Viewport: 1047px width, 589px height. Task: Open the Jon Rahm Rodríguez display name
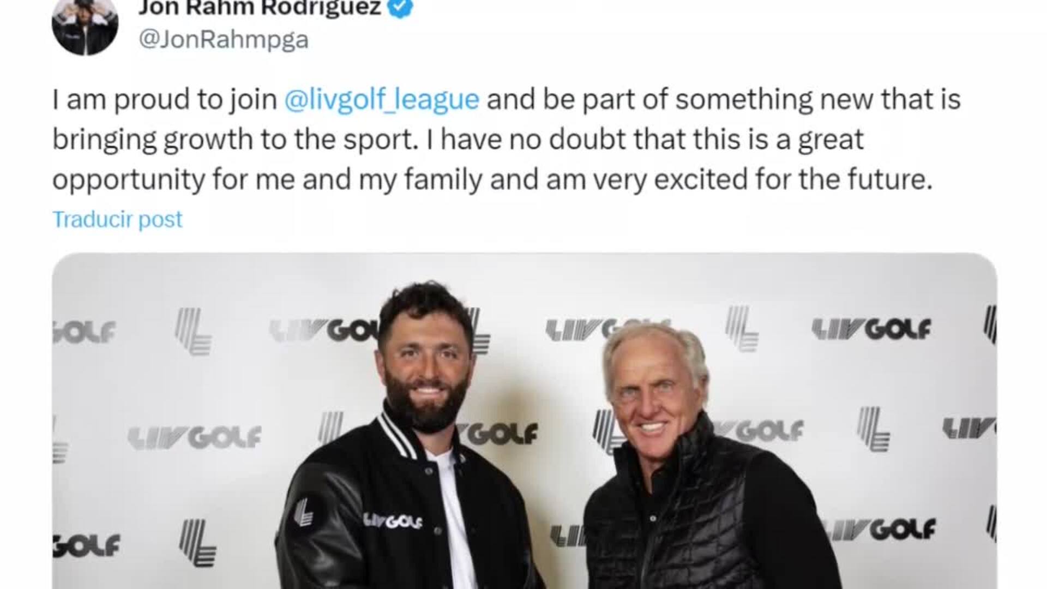260,8
